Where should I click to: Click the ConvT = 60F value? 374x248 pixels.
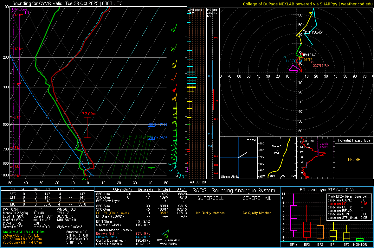(43, 216)
